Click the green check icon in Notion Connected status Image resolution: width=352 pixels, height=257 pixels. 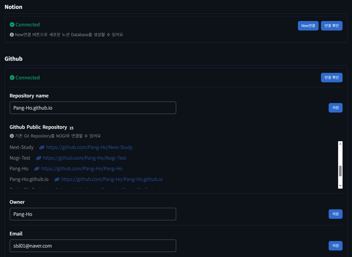(x=12, y=25)
